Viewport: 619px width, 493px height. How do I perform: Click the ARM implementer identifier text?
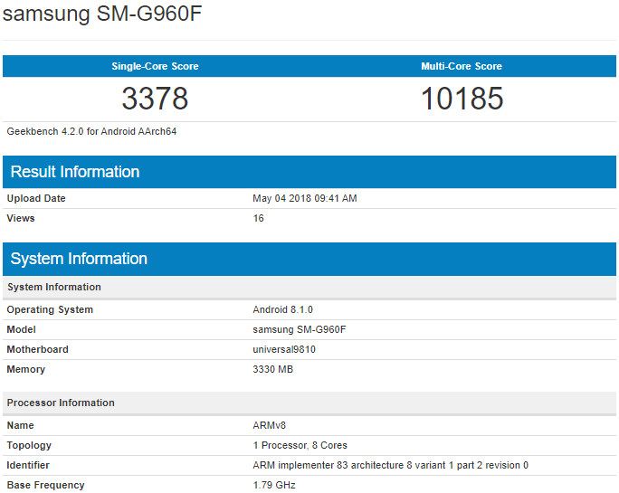390,465
